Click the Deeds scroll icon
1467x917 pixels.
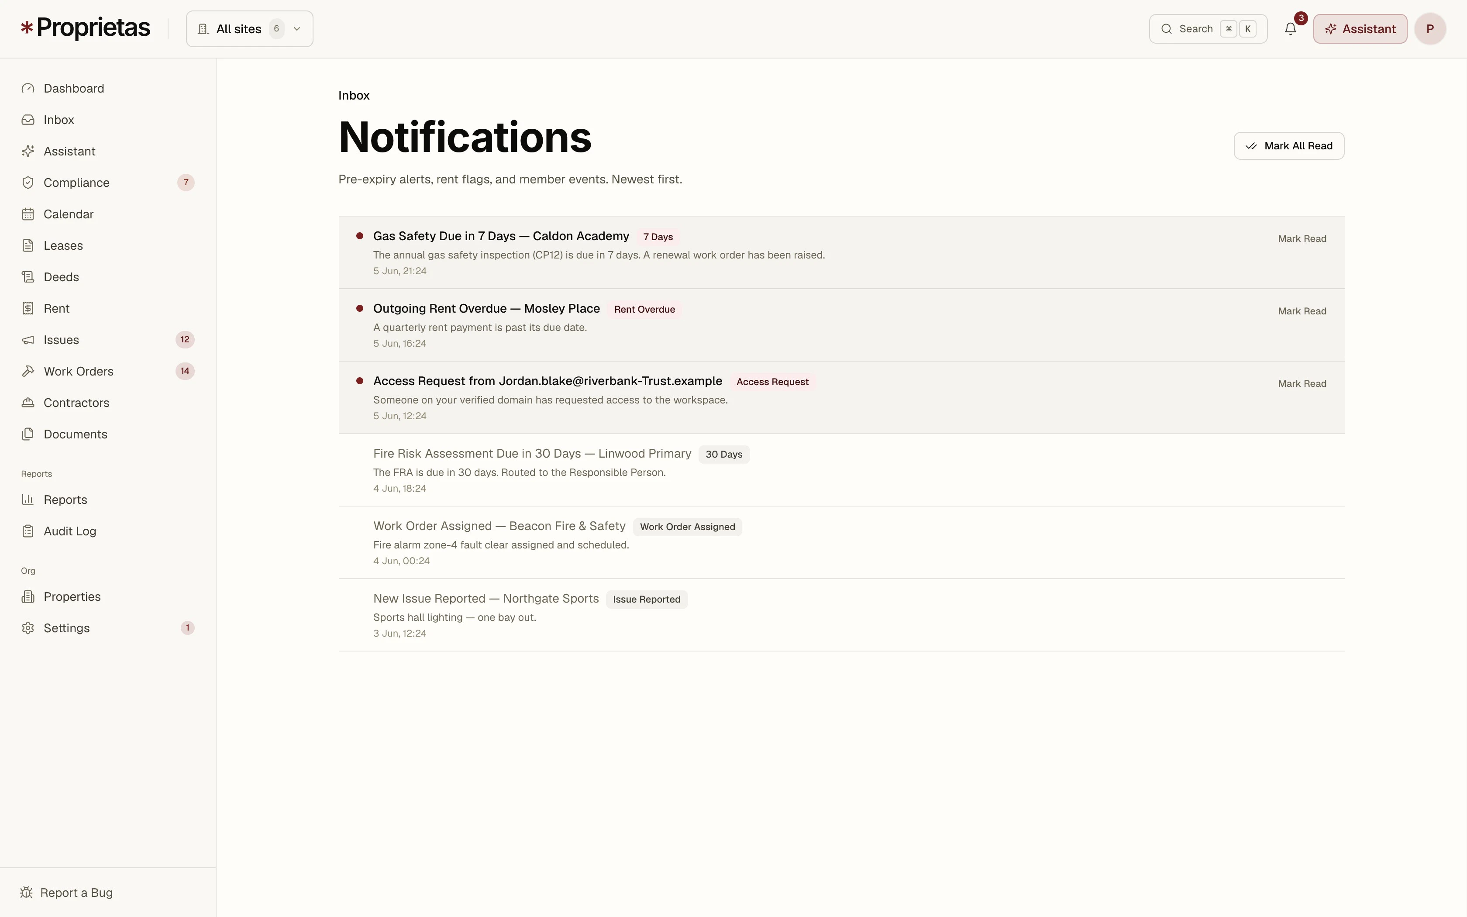(x=28, y=277)
